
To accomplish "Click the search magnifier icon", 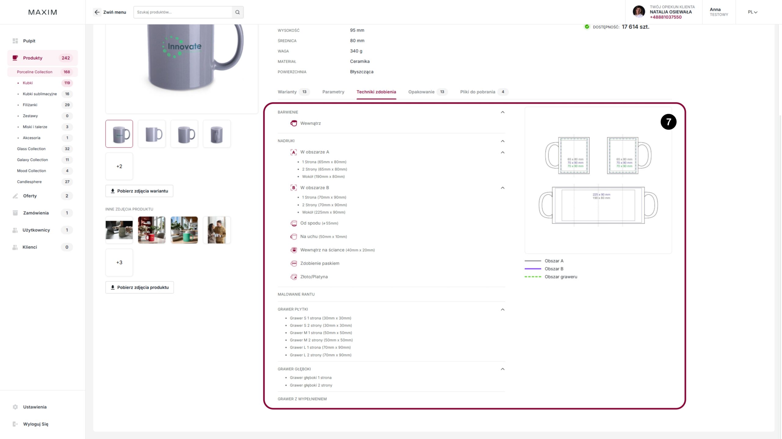I will 237,12.
